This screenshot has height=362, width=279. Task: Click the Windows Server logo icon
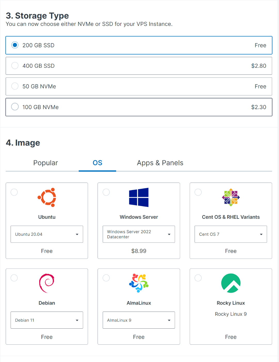coord(139,197)
